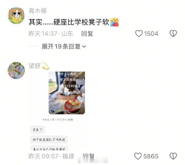Click the 5865 like count
Viewport: 185px width, 165px height.
[151, 156]
